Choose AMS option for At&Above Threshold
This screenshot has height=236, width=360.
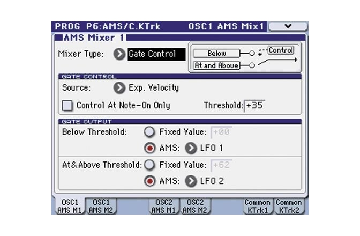click(x=149, y=181)
